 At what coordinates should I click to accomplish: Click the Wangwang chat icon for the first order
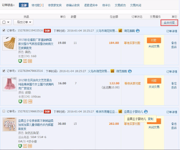coord(138,31)
